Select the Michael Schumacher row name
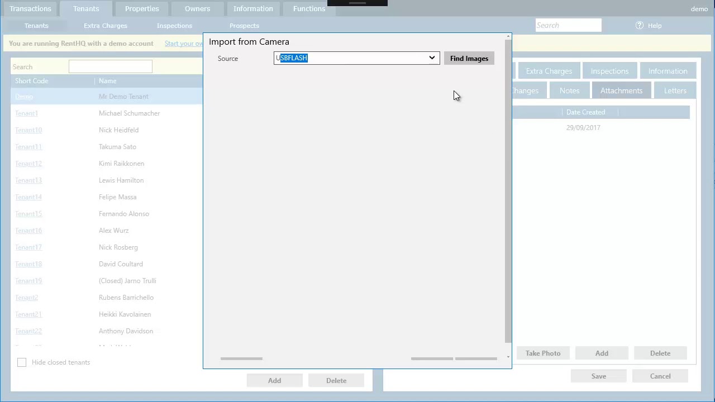The width and height of the screenshot is (715, 402). point(130,113)
